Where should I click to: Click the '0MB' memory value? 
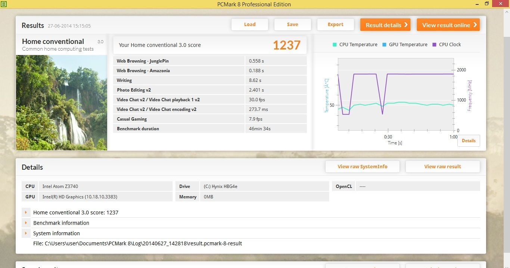tap(208, 197)
